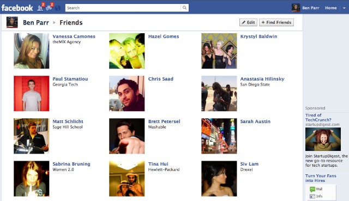This screenshot has height=201, width=349.
Task: Open friend requests icon in top bar
Action: [x=40, y=8]
